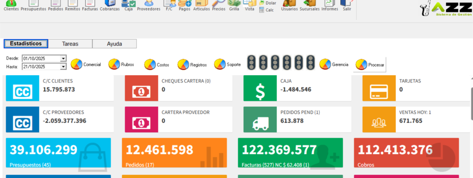Open Proveedores from the toolbar
This screenshot has width=473, height=178.
[148, 5]
